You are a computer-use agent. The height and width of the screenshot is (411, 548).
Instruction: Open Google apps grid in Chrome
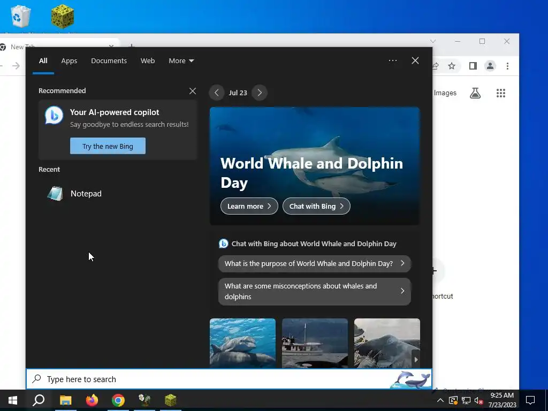click(x=501, y=93)
